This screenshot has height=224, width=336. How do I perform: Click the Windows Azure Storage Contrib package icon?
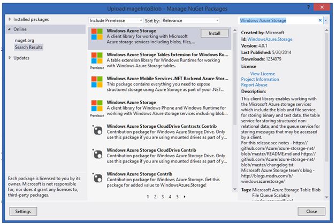pyautogui.click(x=97, y=177)
